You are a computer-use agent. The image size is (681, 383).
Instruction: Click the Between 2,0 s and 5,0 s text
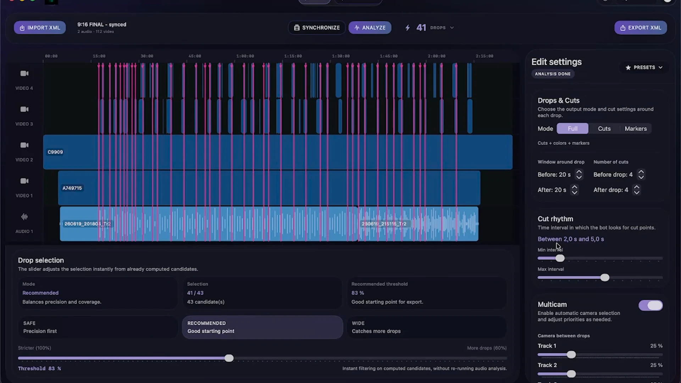coord(571,239)
